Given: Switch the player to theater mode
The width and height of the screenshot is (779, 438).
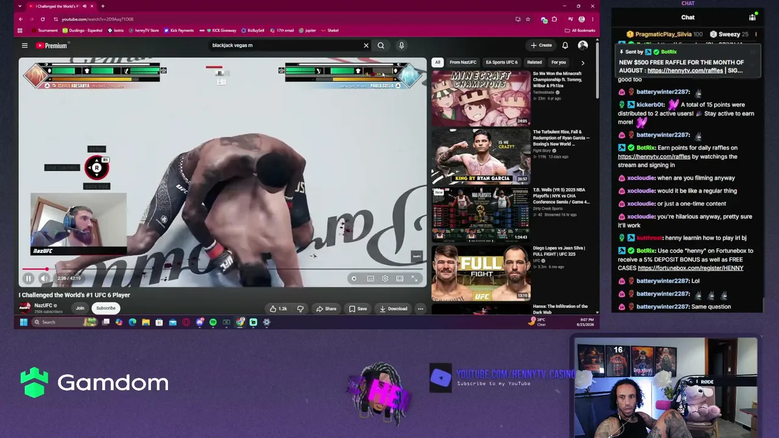Looking at the screenshot, I should pyautogui.click(x=400, y=279).
